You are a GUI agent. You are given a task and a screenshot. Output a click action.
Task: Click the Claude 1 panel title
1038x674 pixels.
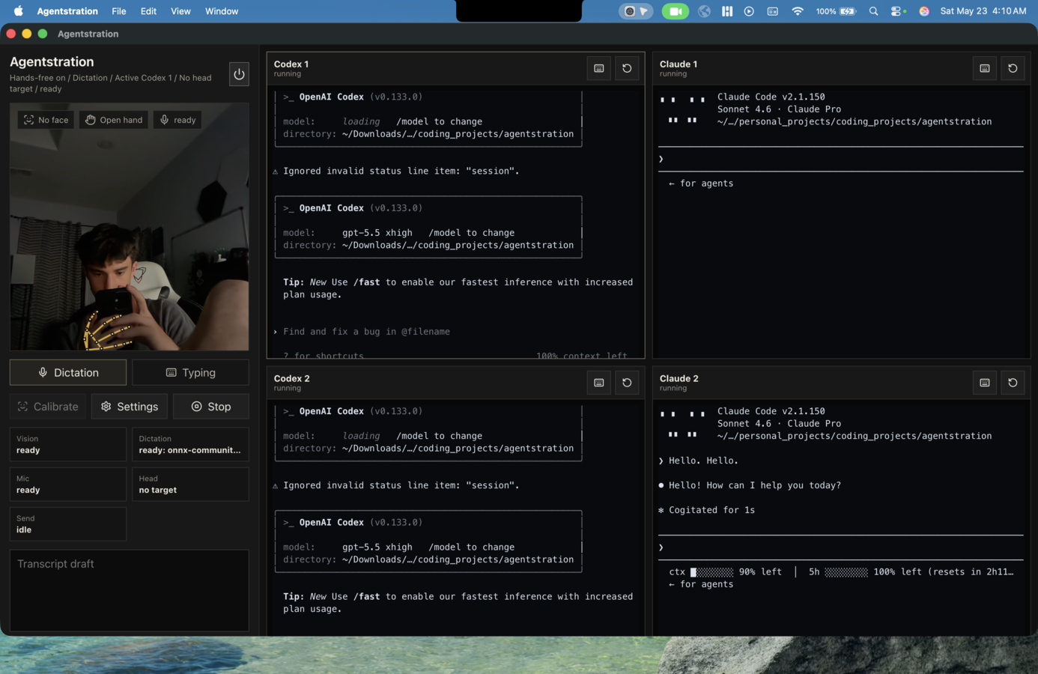click(x=679, y=64)
